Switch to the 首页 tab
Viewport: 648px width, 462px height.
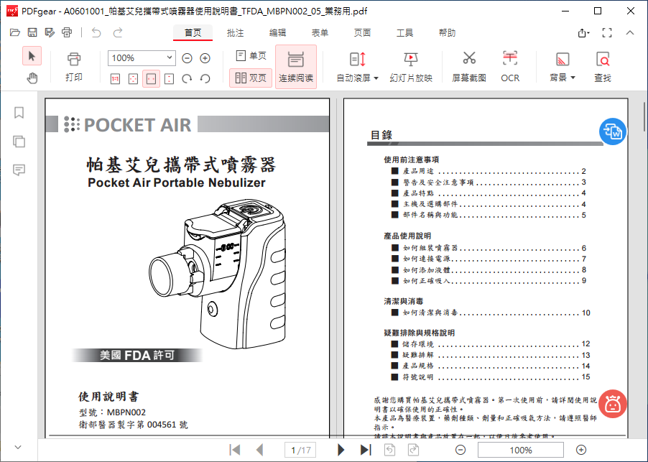tap(193, 32)
